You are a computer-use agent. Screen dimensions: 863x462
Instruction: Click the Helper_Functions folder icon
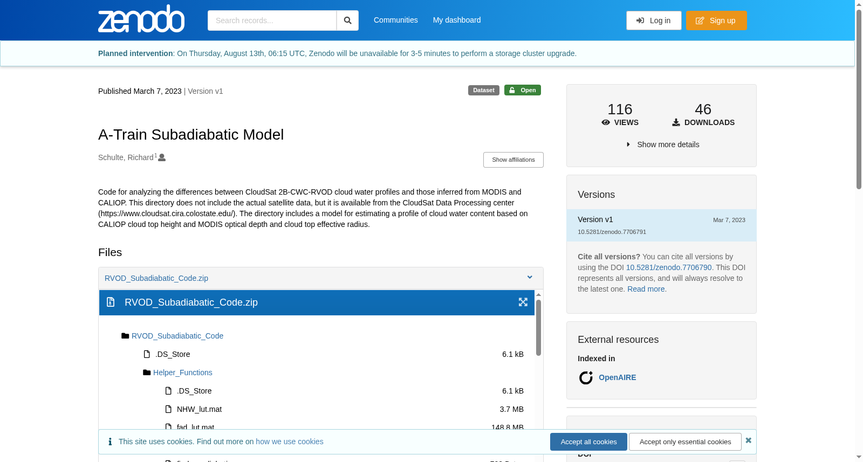147,373
